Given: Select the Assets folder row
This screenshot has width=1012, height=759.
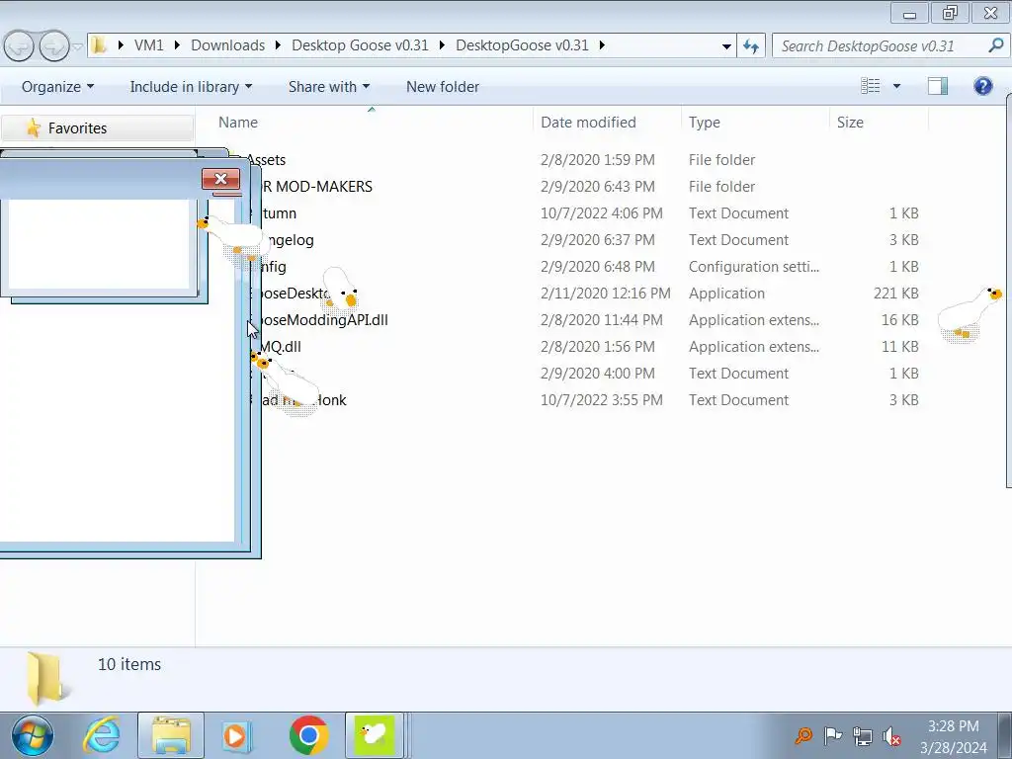Looking at the screenshot, I should (x=568, y=159).
